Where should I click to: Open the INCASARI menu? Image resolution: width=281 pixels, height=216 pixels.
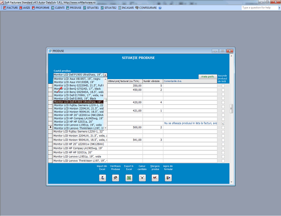[x=126, y=8]
